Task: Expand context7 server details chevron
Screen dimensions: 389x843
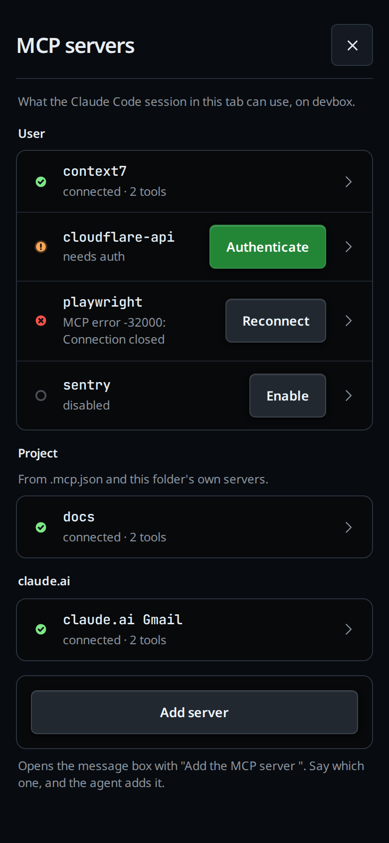Action: pos(349,182)
